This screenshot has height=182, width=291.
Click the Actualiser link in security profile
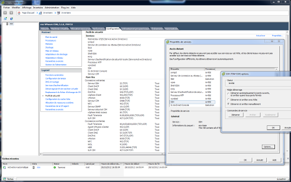[x=260, y=35]
